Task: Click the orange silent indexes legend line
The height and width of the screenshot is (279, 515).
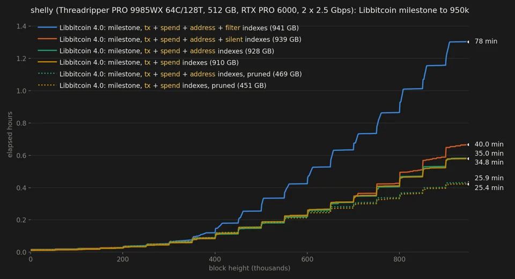Action: tap(47, 39)
